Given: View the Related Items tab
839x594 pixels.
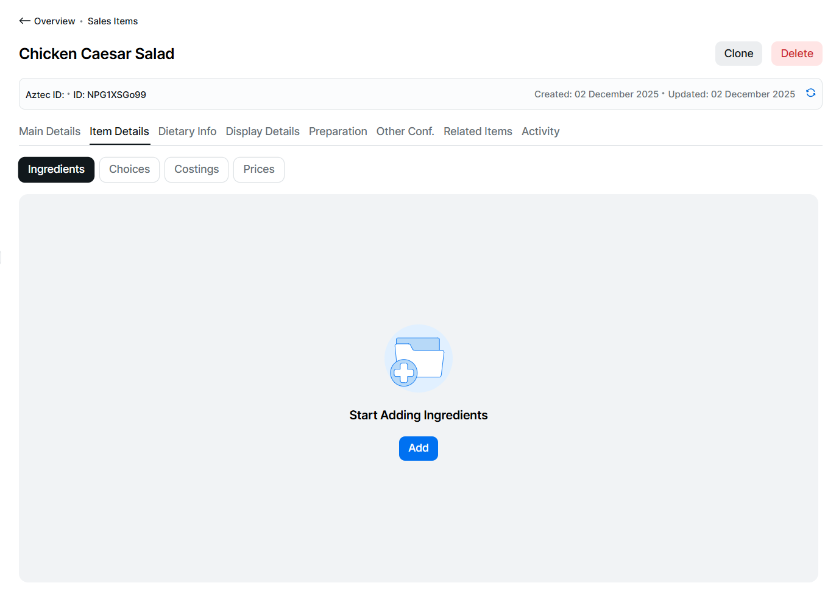Looking at the screenshot, I should pos(478,131).
